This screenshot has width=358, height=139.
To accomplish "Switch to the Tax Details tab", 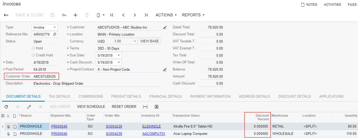I will point(59,96).
